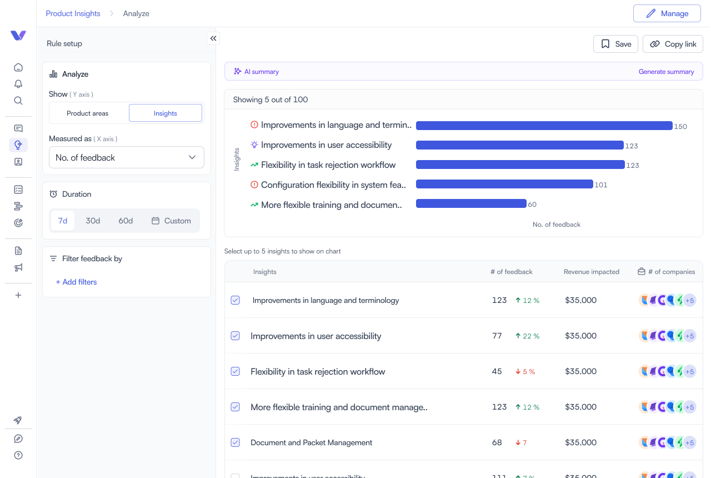Screen dimensions: 711x478
Task: Click the Manage button
Action: pos(667,13)
